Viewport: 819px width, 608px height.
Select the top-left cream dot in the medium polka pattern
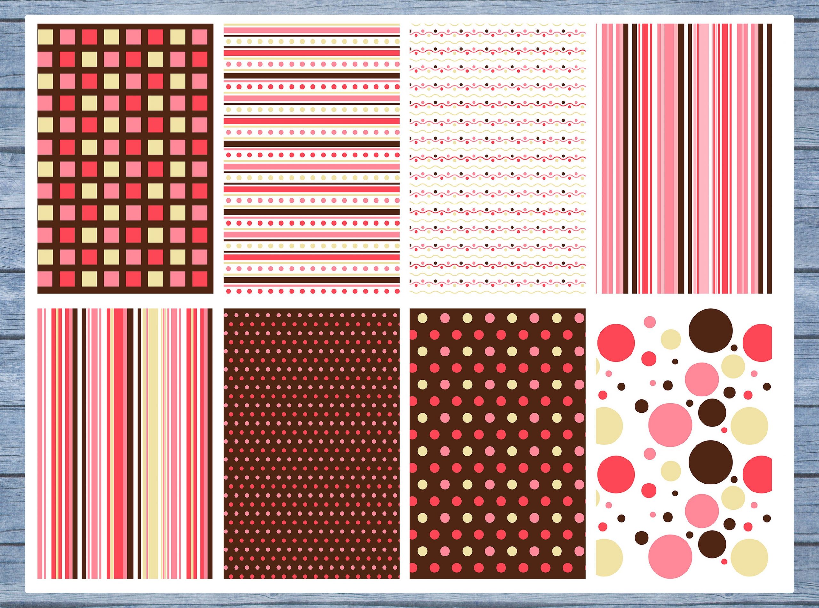pos(423,318)
